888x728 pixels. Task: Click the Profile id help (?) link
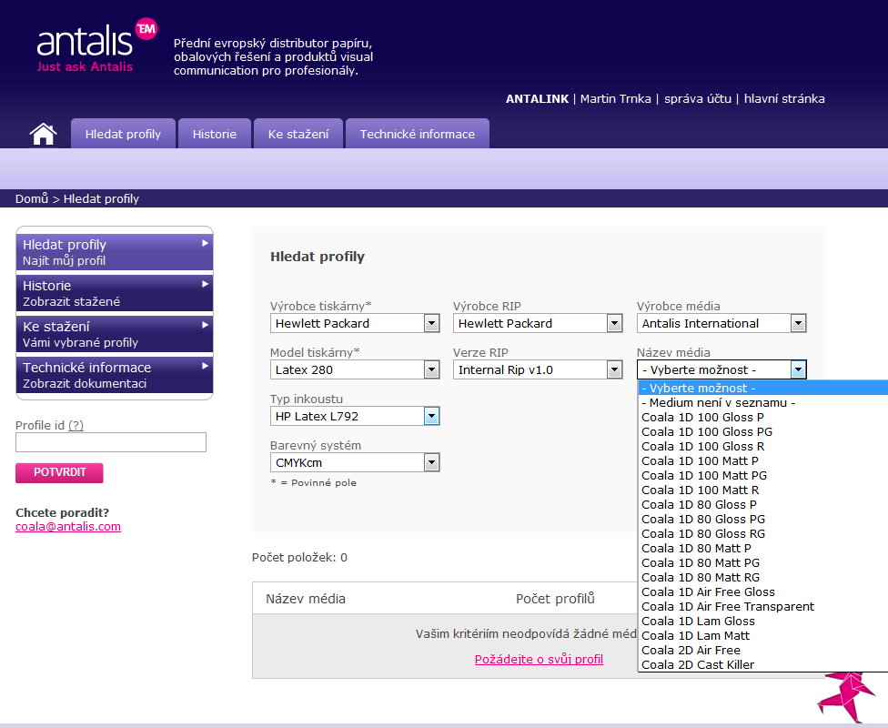click(x=76, y=426)
